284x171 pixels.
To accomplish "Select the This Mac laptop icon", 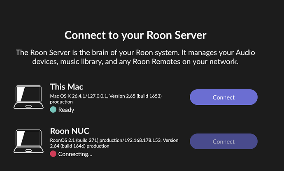I will 28,97.
